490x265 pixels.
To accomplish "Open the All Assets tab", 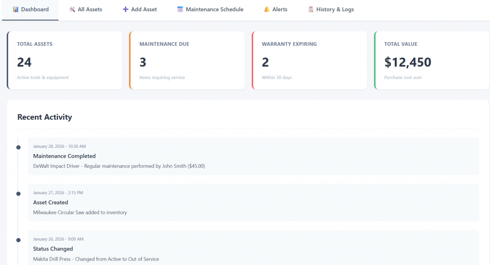I will click(86, 10).
